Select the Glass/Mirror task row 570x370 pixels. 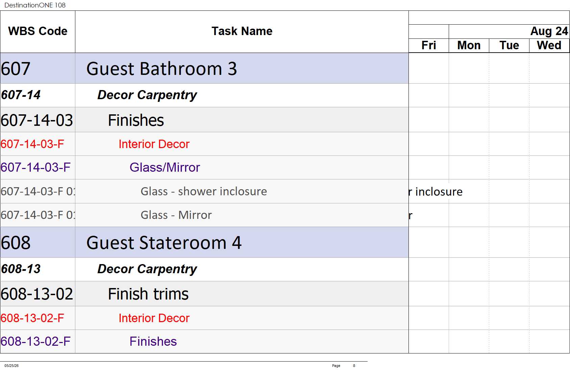click(204, 168)
